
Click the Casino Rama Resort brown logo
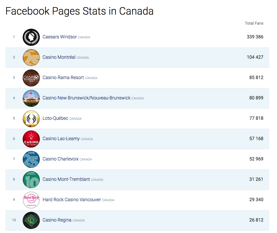pos(31,78)
